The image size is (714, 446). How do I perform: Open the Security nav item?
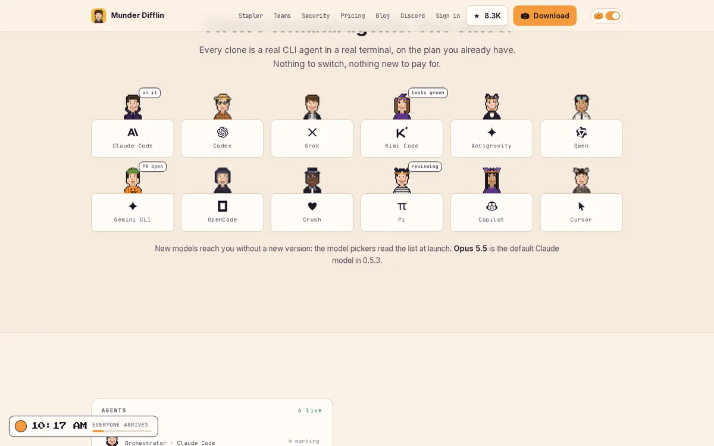click(x=315, y=16)
